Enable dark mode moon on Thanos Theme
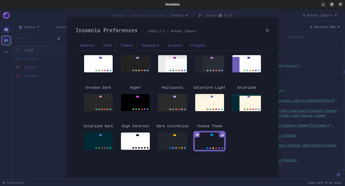This screenshot has width=345, height=186. pyautogui.click(x=222, y=135)
